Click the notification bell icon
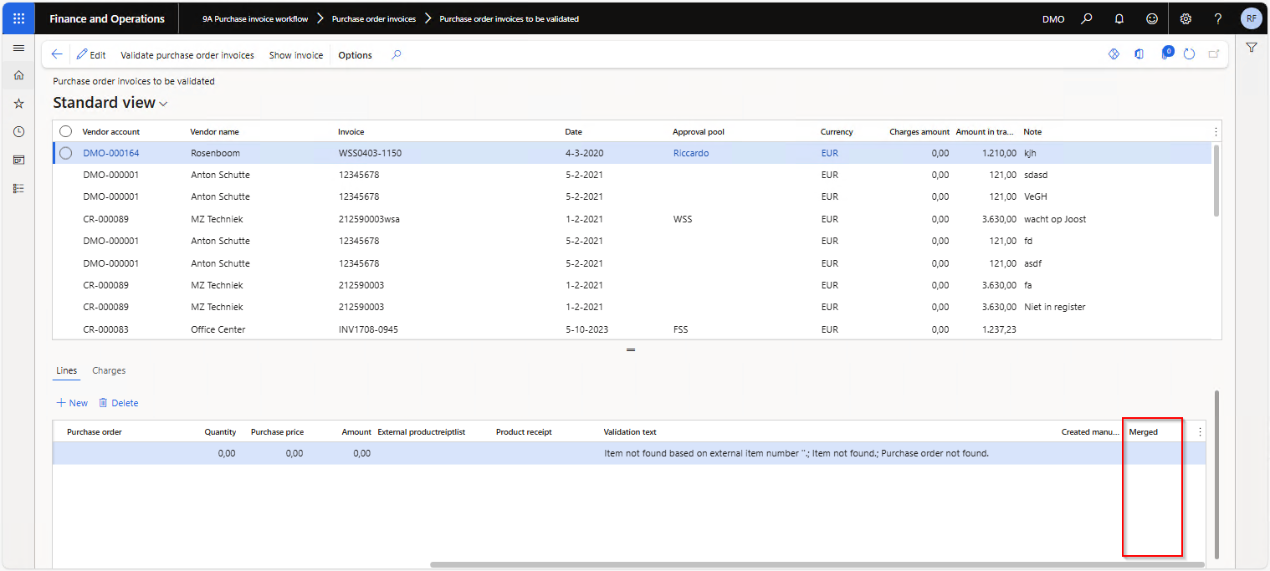 (1119, 18)
